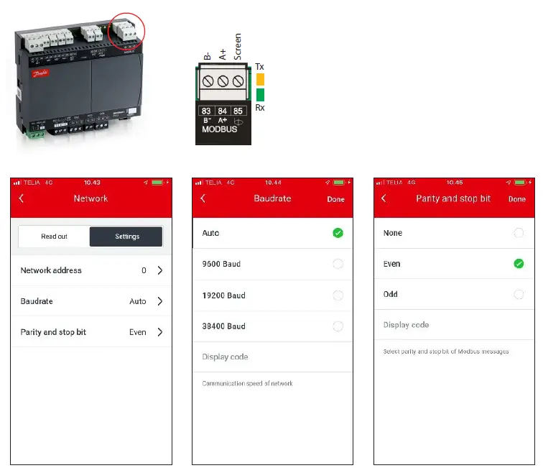Switch to the Read out tab
This screenshot has width=543, height=468.
click(54, 237)
